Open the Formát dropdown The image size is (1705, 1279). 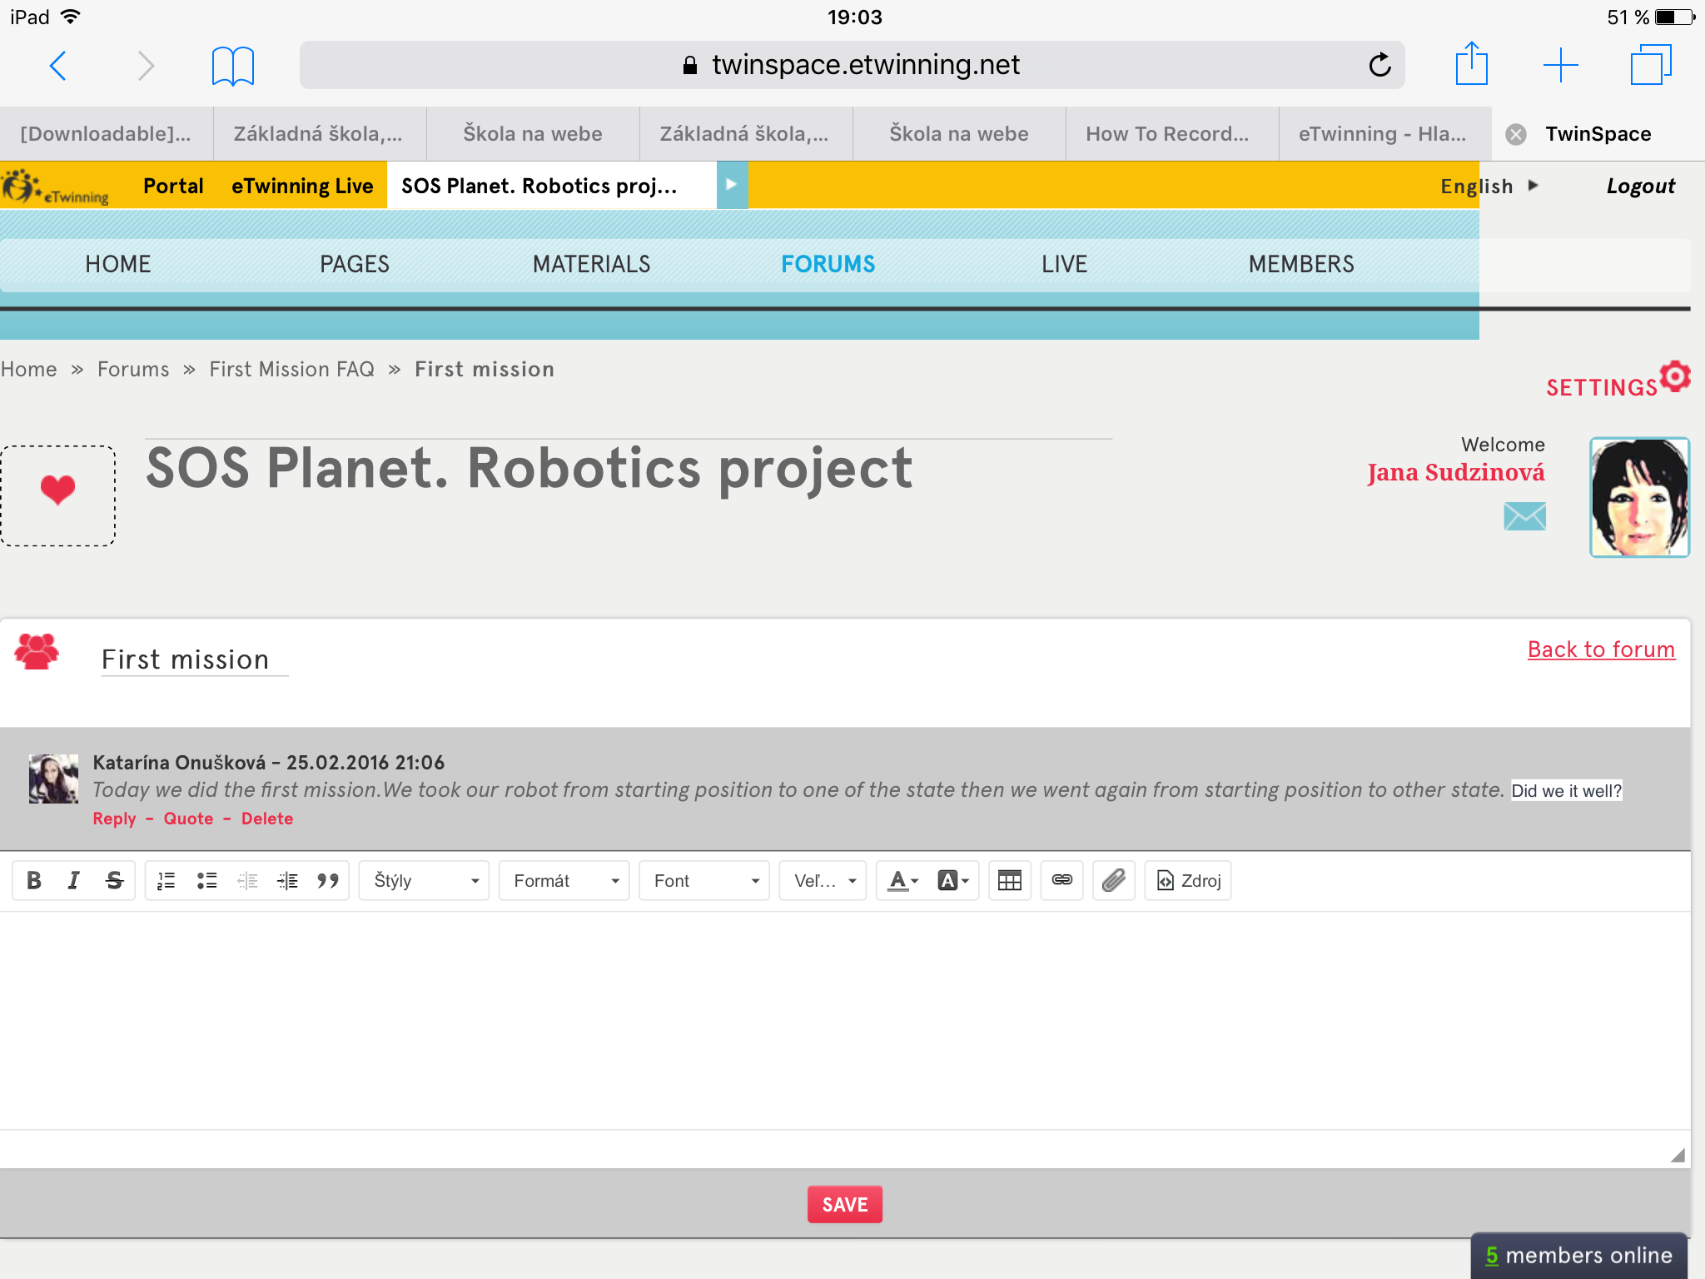564,881
